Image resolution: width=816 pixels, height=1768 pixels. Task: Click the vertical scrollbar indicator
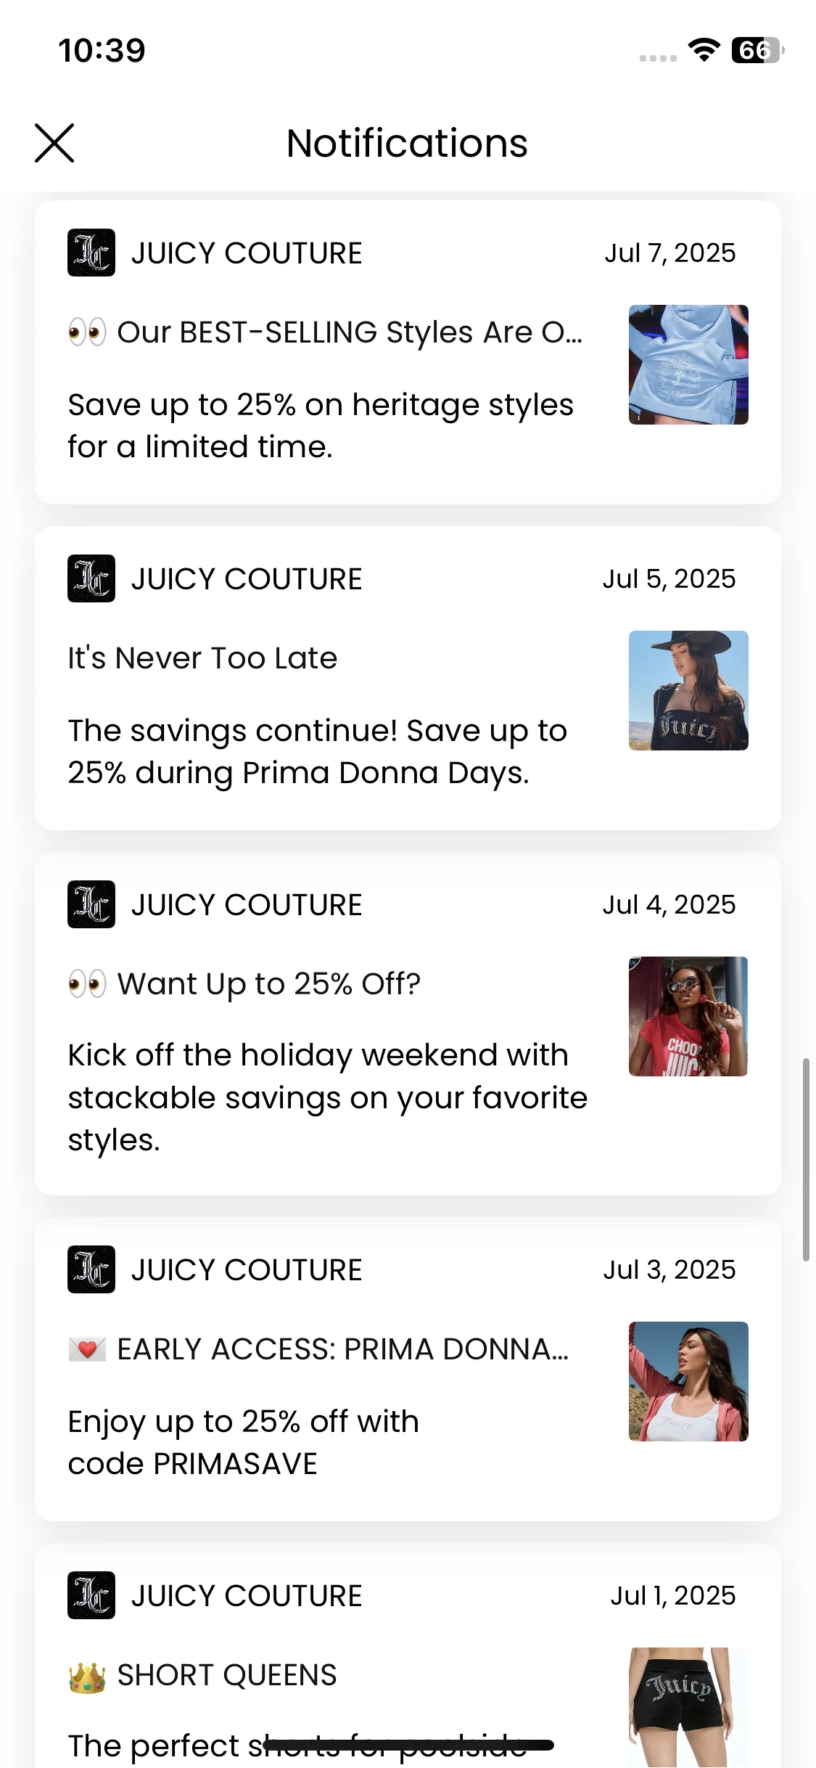(x=806, y=1160)
